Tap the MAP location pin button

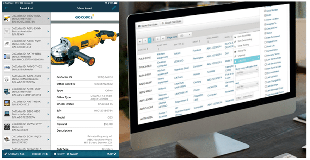112,154
